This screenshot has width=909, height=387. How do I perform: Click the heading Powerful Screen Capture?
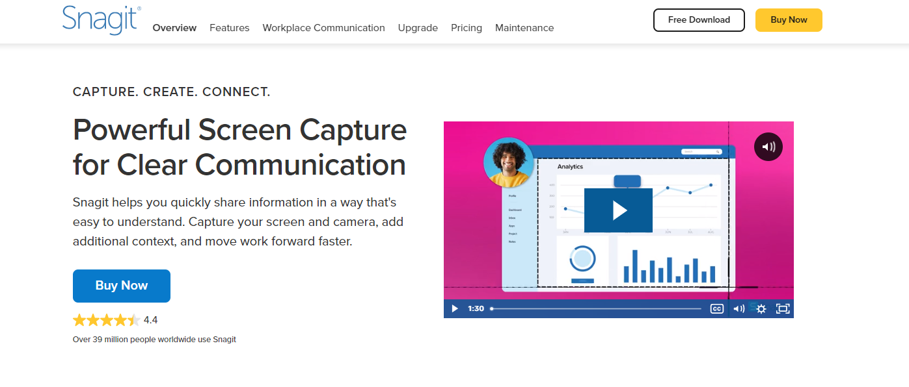coord(239,147)
